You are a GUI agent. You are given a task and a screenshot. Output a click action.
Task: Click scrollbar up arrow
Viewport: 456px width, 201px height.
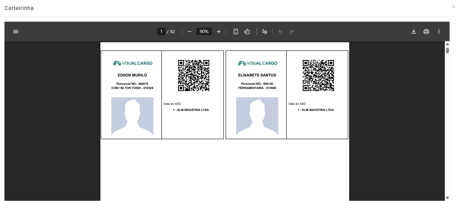[x=447, y=44]
